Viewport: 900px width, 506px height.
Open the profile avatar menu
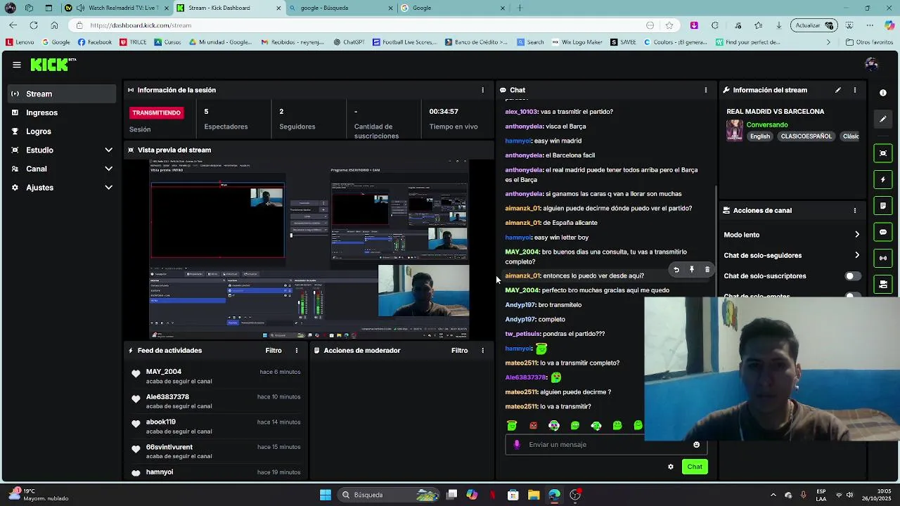[x=871, y=65]
